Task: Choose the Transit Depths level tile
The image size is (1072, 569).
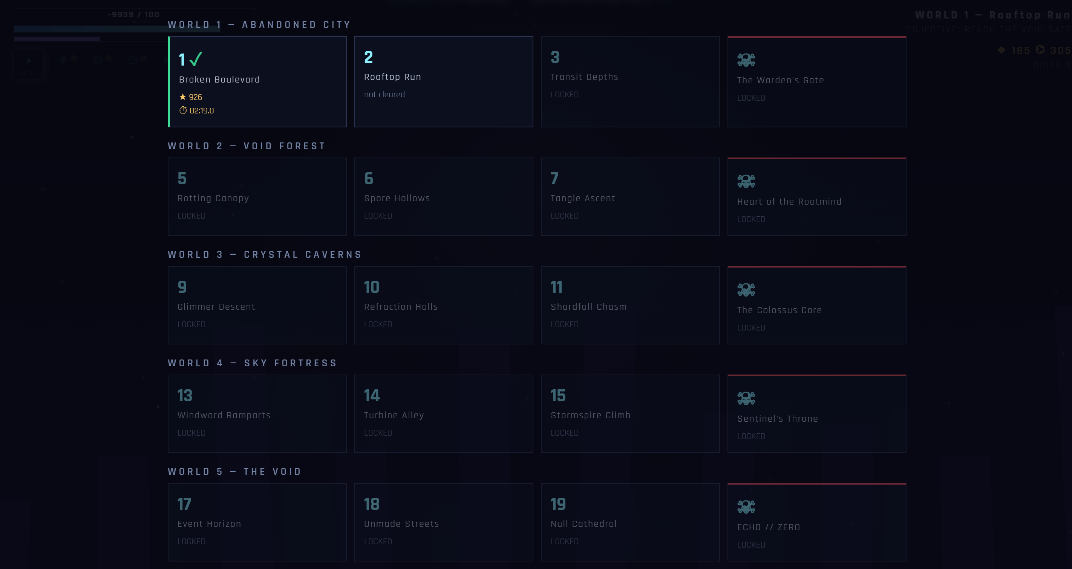Action: (x=630, y=81)
